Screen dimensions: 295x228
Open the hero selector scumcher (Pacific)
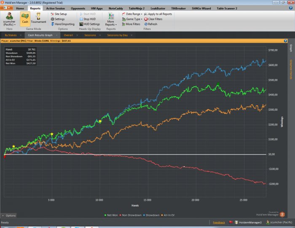point(9,19)
